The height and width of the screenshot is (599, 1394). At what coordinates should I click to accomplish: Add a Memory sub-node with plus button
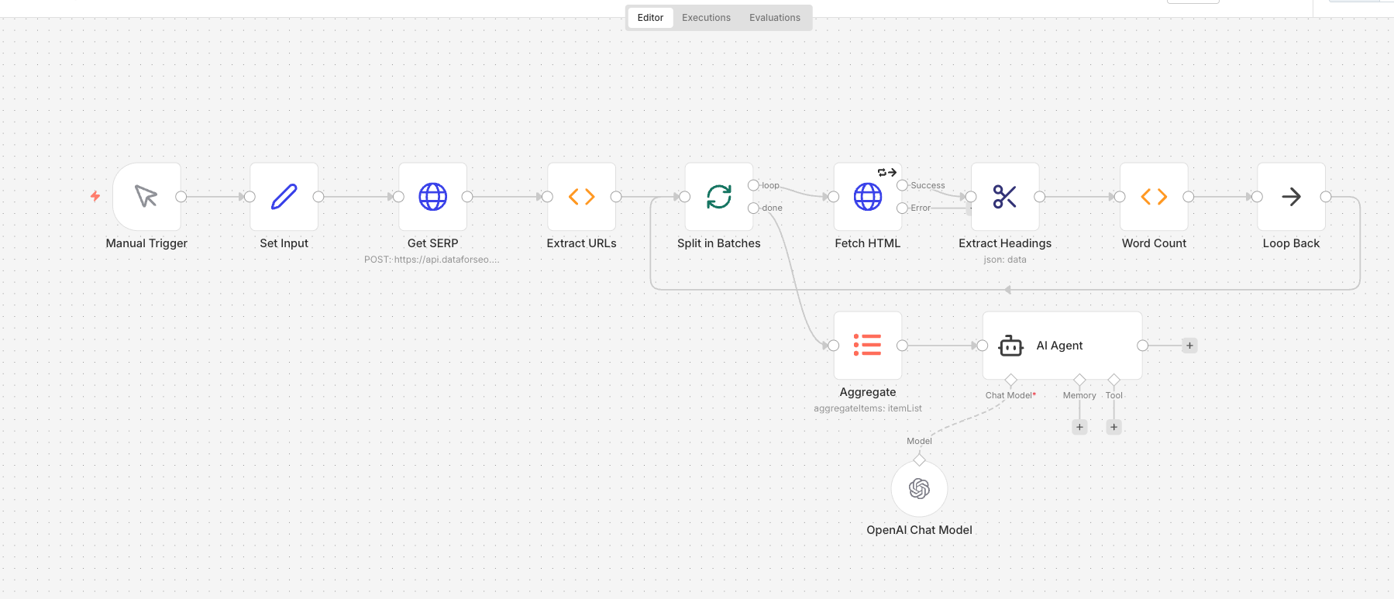click(1079, 427)
